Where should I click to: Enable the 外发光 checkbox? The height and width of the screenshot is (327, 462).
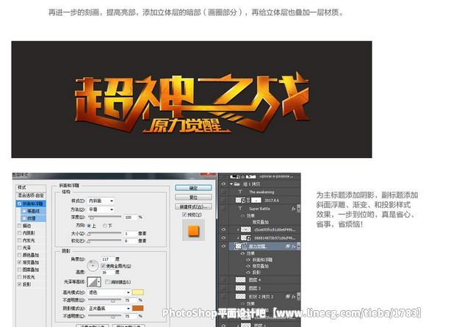19,277
